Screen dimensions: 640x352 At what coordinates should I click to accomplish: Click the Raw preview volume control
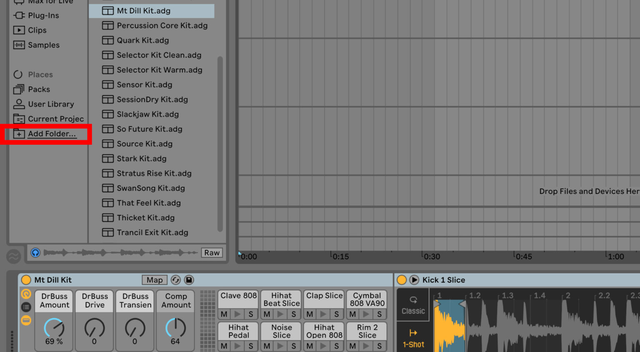click(x=211, y=253)
